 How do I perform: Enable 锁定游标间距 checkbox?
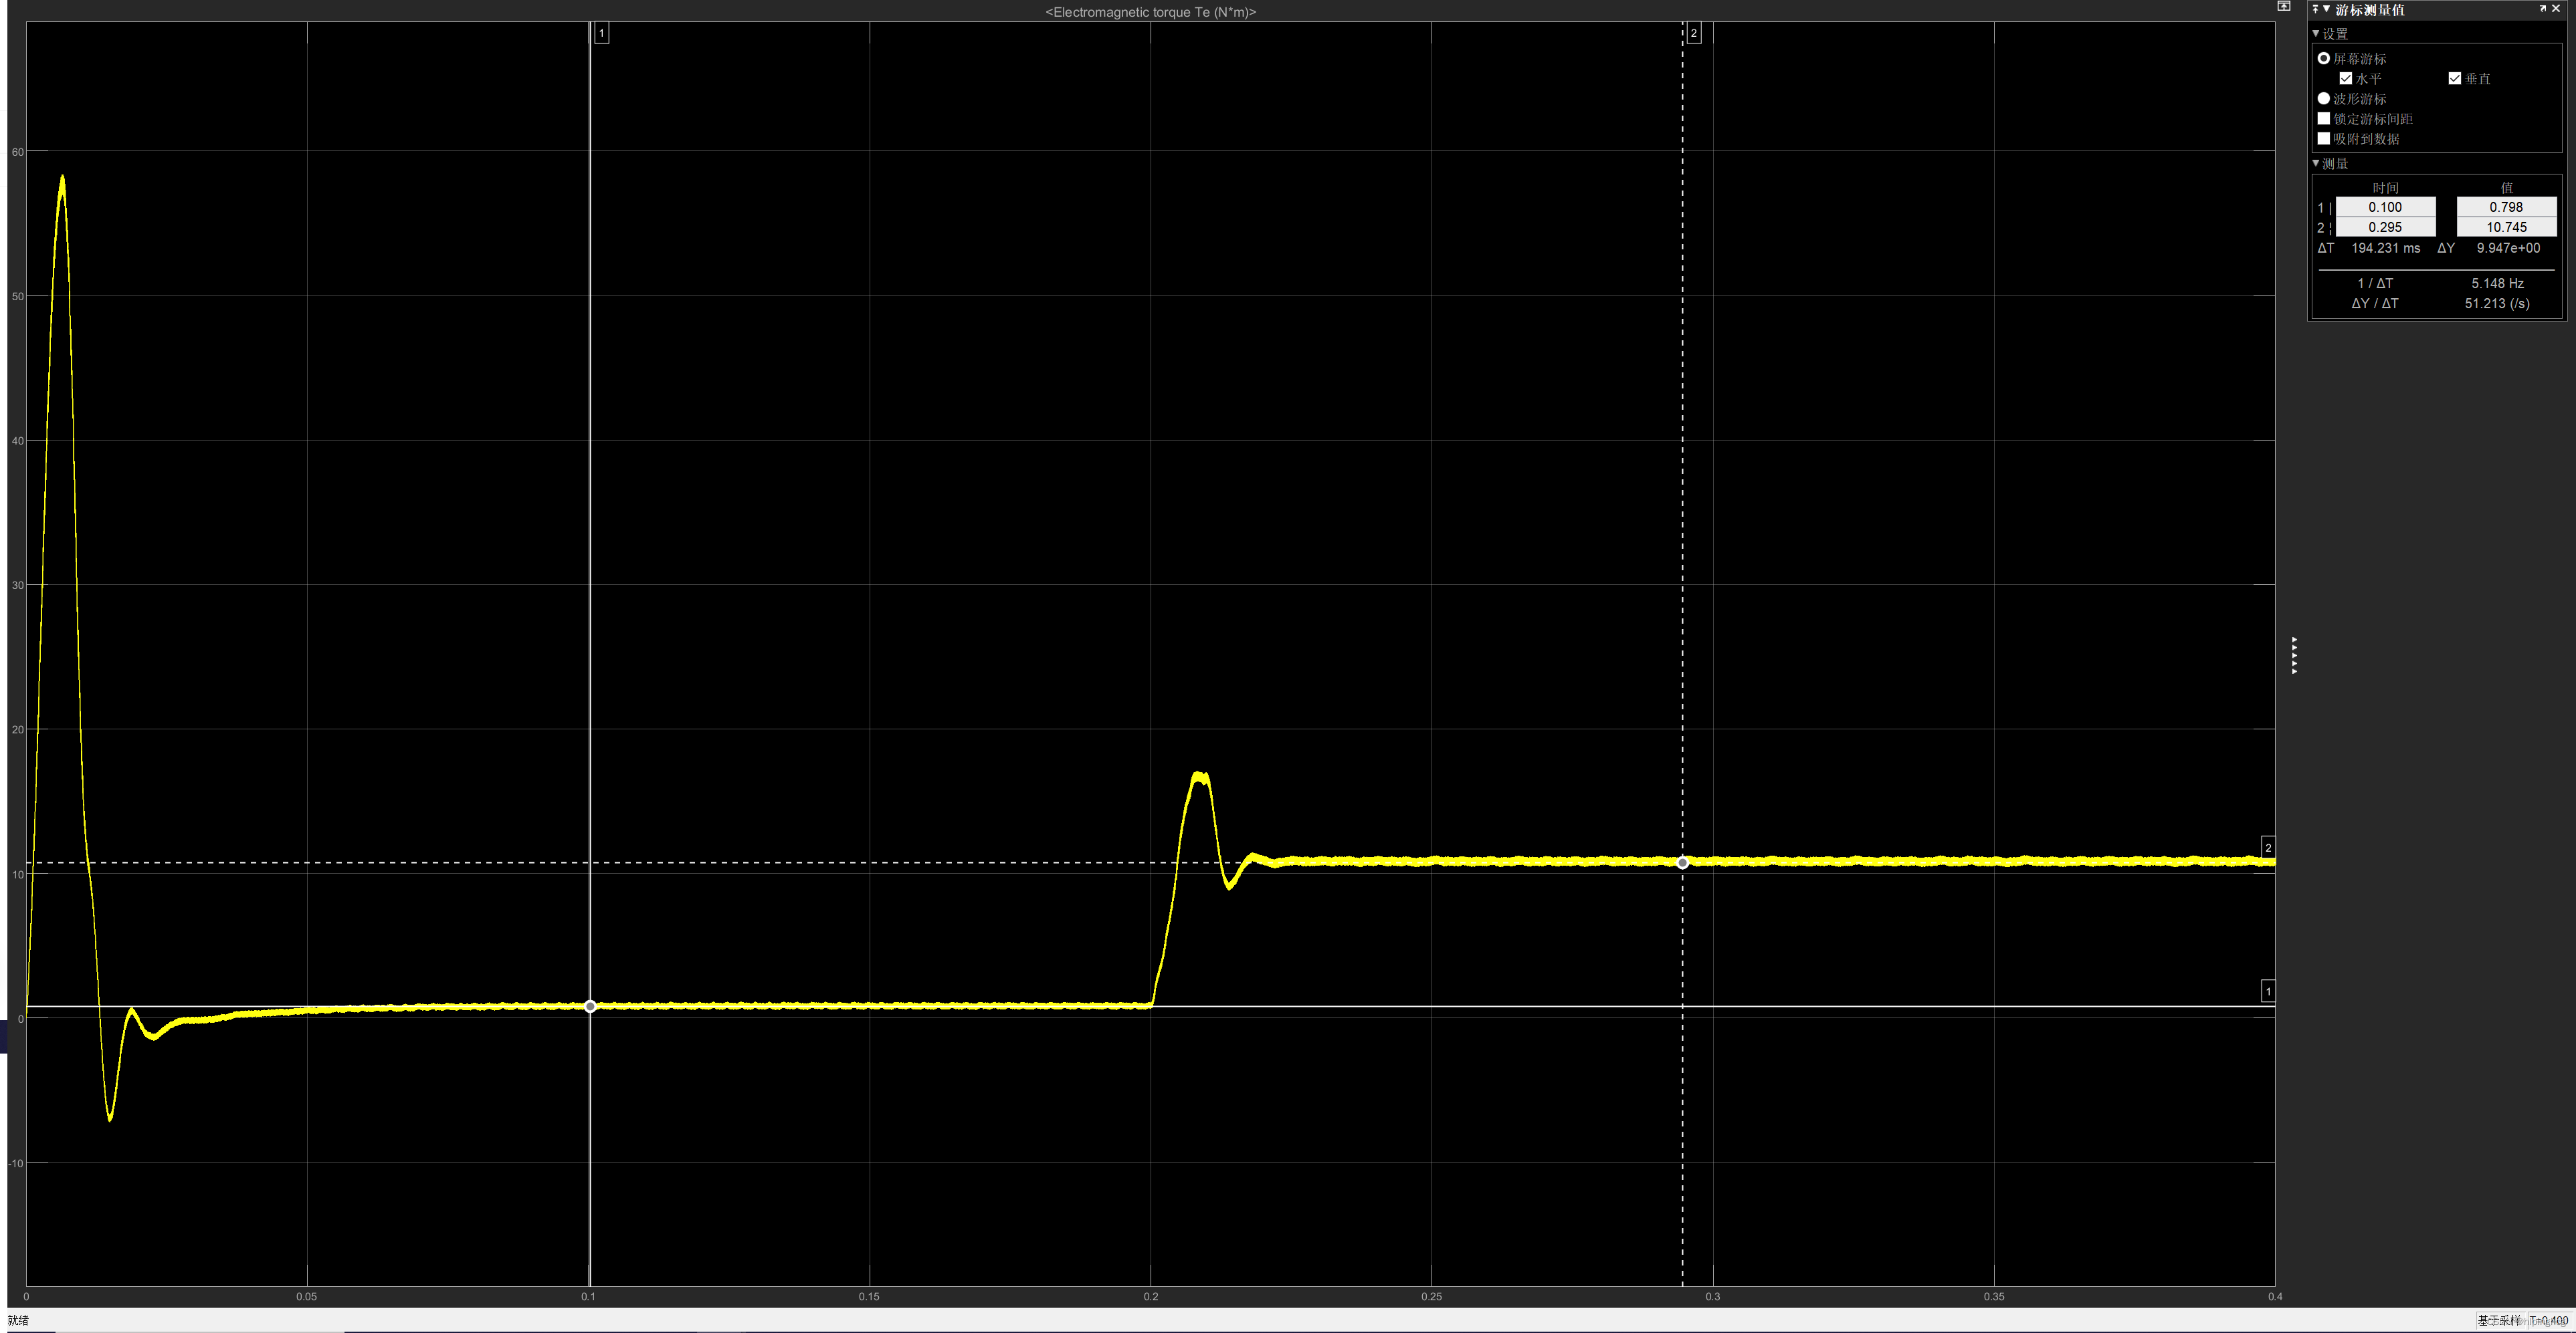[2324, 119]
